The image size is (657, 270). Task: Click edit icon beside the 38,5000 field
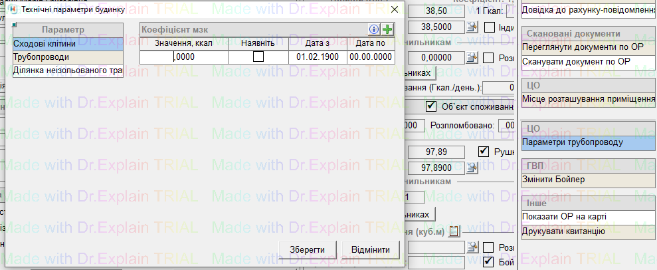pyautogui.click(x=472, y=27)
